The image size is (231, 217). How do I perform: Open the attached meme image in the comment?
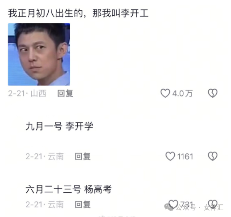pos(39,54)
